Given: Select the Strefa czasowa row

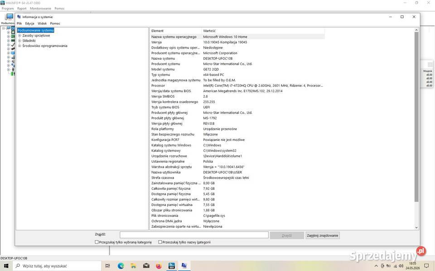Looking at the screenshot, I should [237, 178].
